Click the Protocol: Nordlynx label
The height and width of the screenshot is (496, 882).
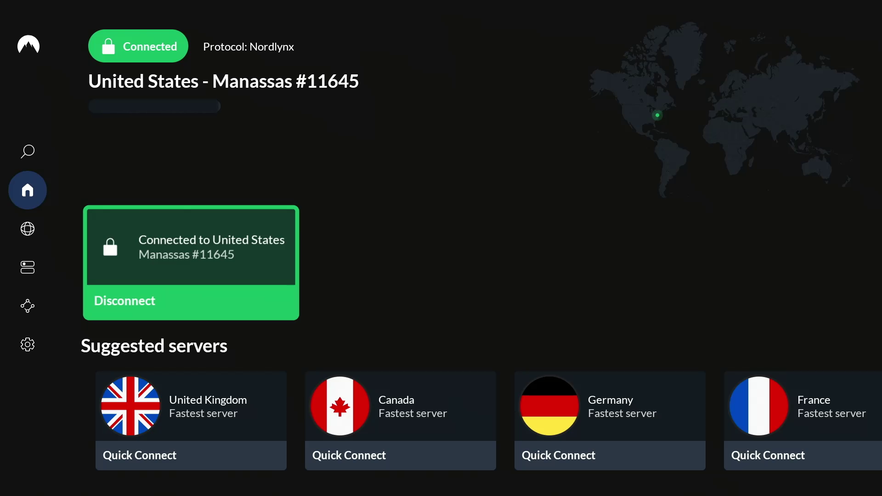[x=249, y=46]
